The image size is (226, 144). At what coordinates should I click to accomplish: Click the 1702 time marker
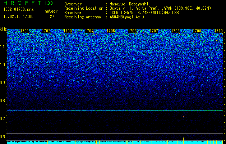[46, 31]
